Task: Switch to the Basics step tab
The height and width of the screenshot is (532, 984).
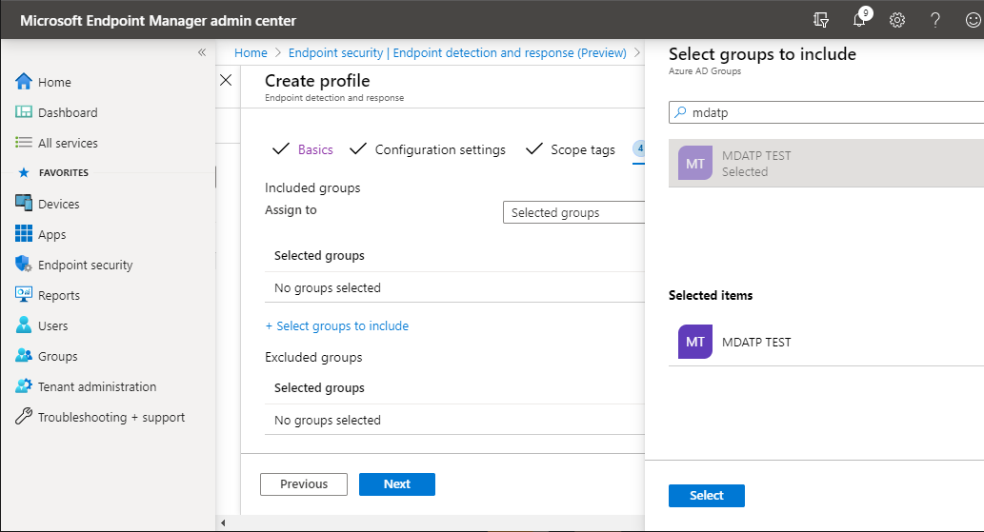Action: coord(315,149)
